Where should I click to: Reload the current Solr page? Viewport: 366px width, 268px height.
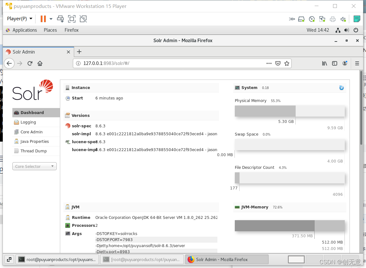(30, 63)
